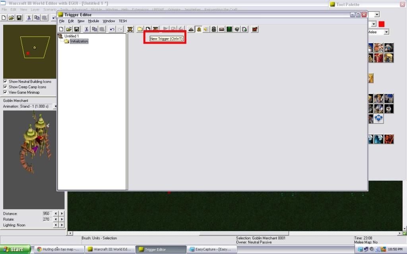Screen dimensions: 407x254
Task: Click Trigger Editor taskbar button
Action: [x=161, y=249]
